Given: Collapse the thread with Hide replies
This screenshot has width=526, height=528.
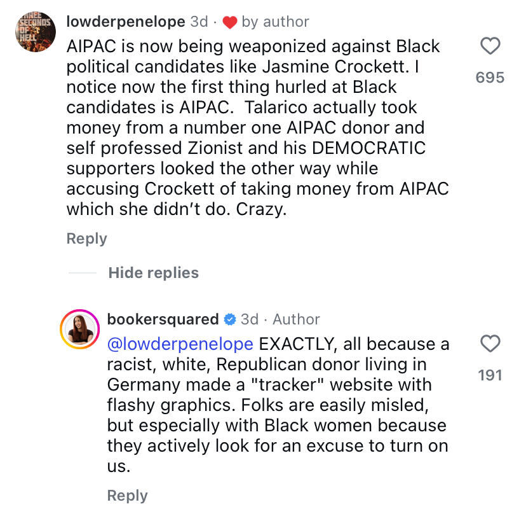Looking at the screenshot, I should click(x=153, y=273).
